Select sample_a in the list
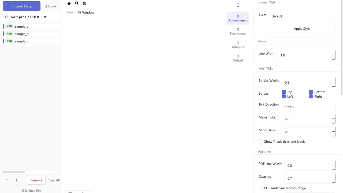Image resolution: width=343 pixels, height=193 pixels. click(x=32, y=26)
